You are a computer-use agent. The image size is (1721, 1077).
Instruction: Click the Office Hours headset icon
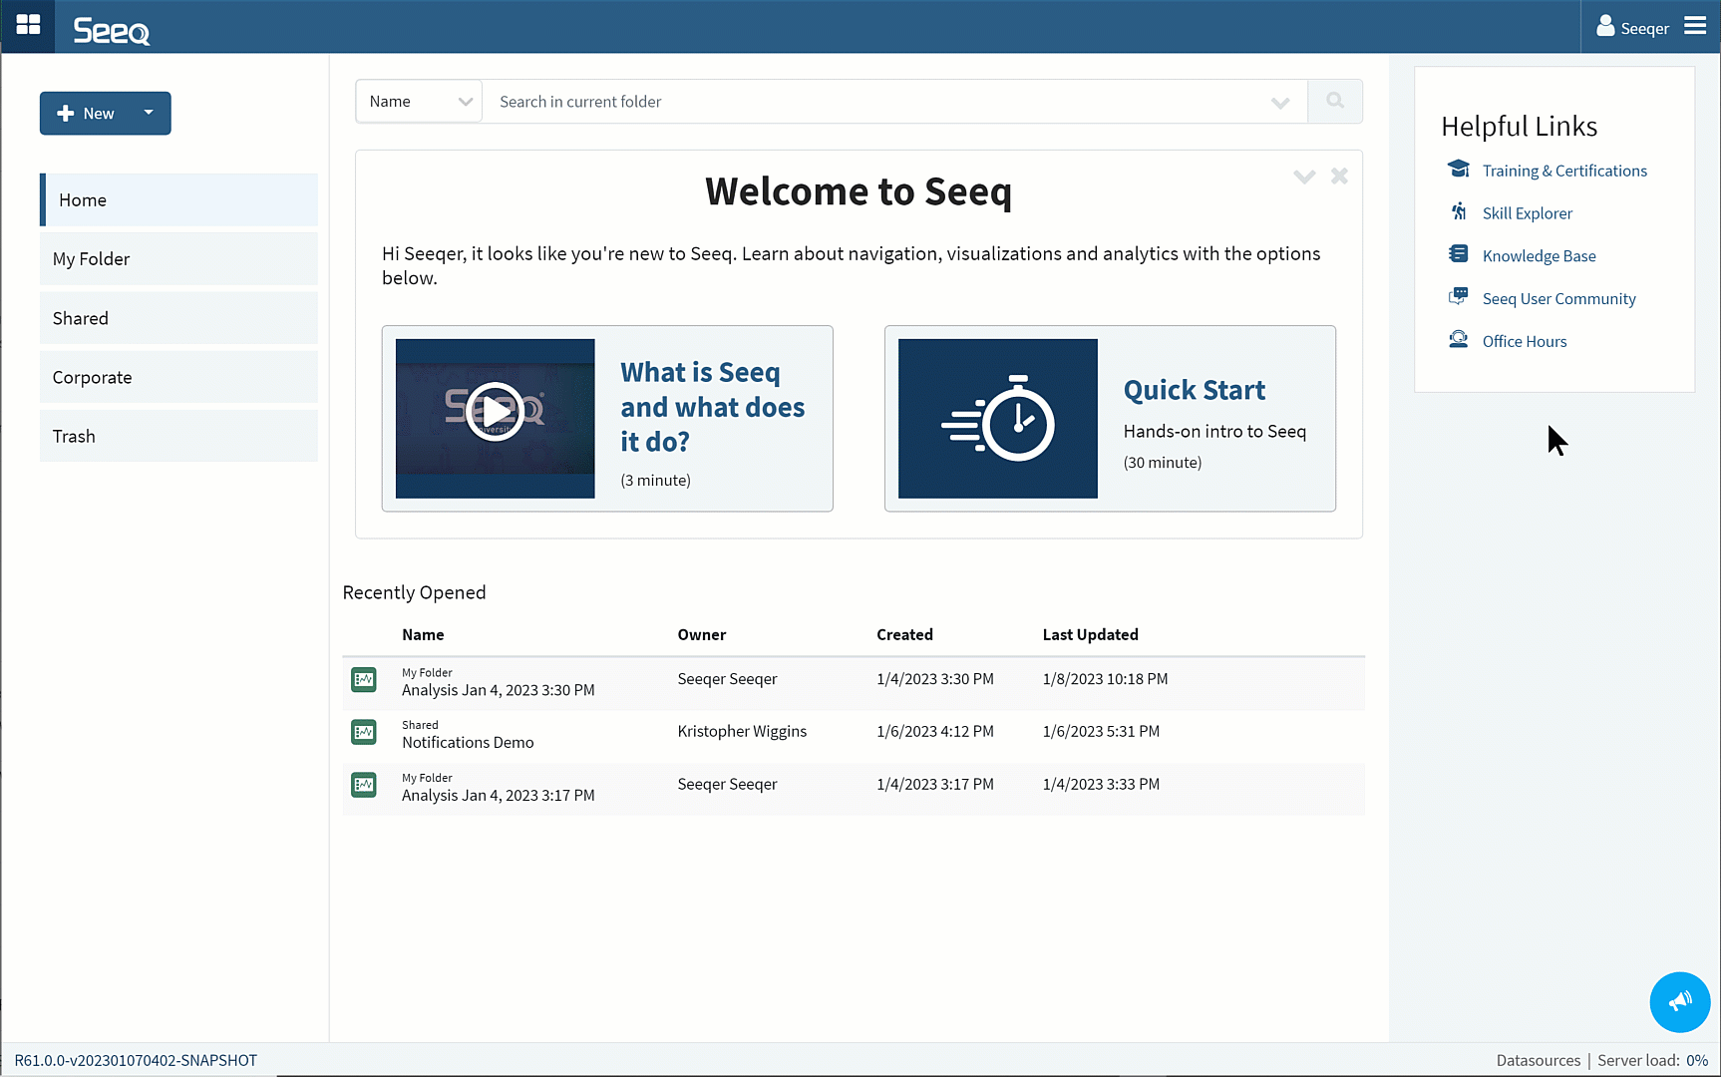(1458, 339)
